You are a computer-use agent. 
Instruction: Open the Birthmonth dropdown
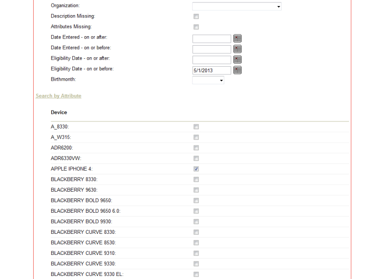pos(208,80)
